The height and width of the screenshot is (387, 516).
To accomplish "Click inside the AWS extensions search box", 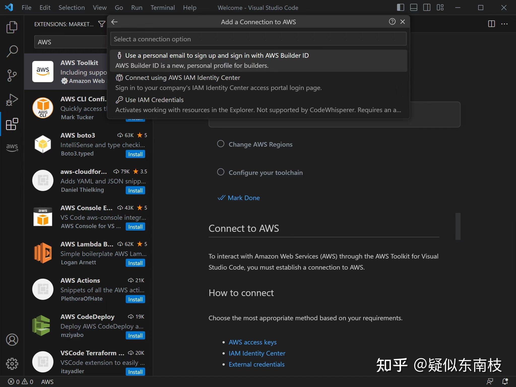I will coord(71,42).
